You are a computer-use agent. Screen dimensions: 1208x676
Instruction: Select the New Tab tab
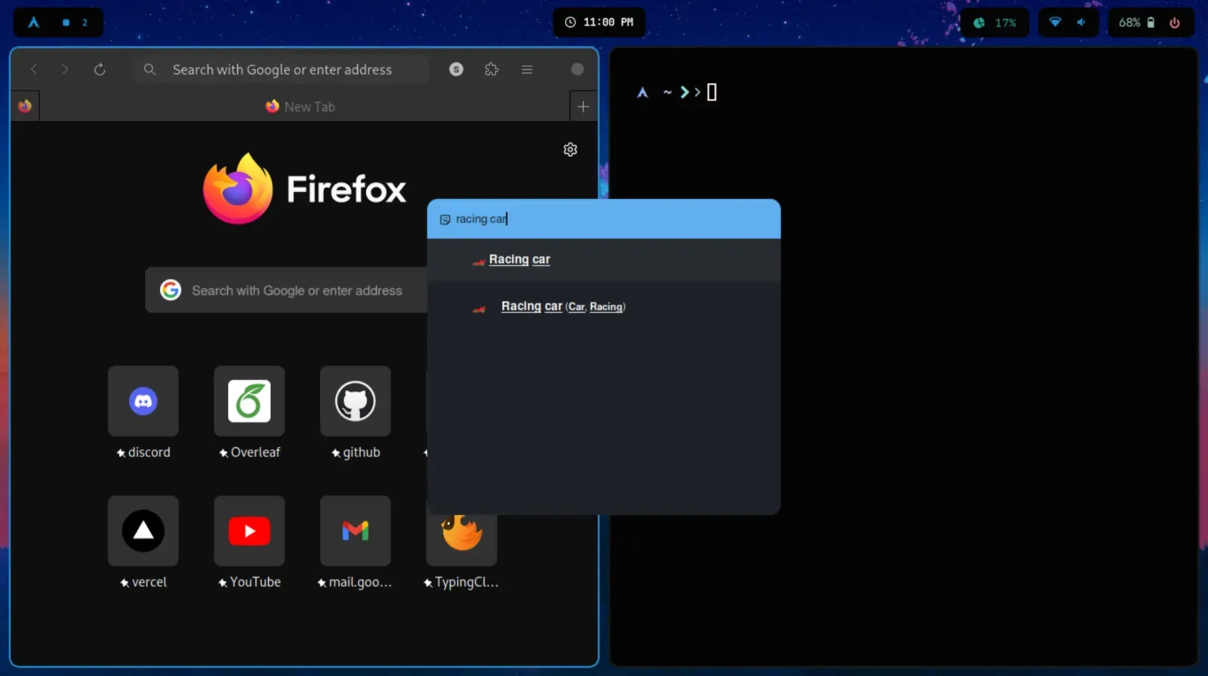pos(304,106)
